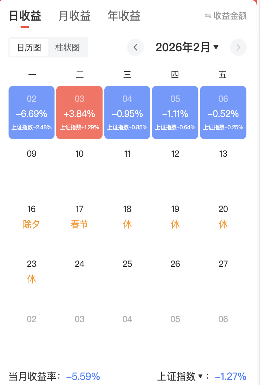Go to previous month with left arrow
The height and width of the screenshot is (385, 260).
tap(135, 47)
